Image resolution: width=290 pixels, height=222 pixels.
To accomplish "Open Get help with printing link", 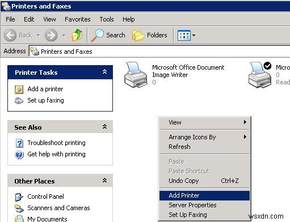I will [56, 154].
